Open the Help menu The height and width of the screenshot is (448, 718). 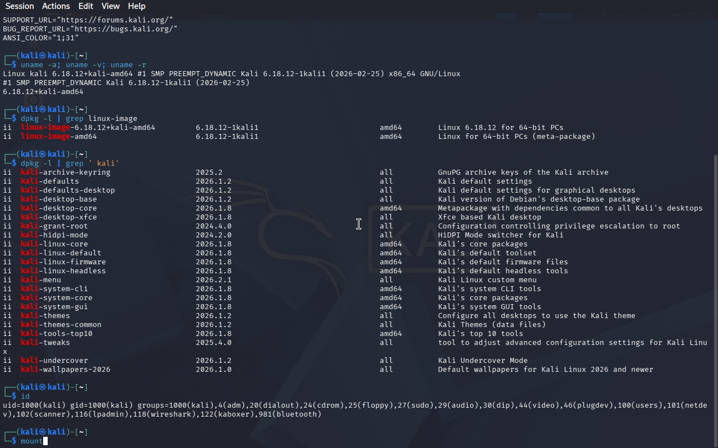136,6
